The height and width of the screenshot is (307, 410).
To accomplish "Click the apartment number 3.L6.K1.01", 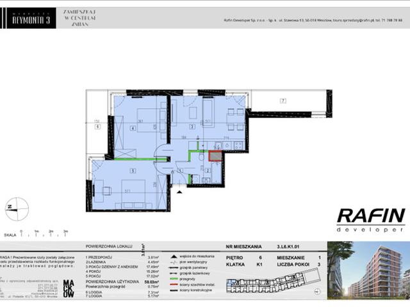I will coord(288,247).
